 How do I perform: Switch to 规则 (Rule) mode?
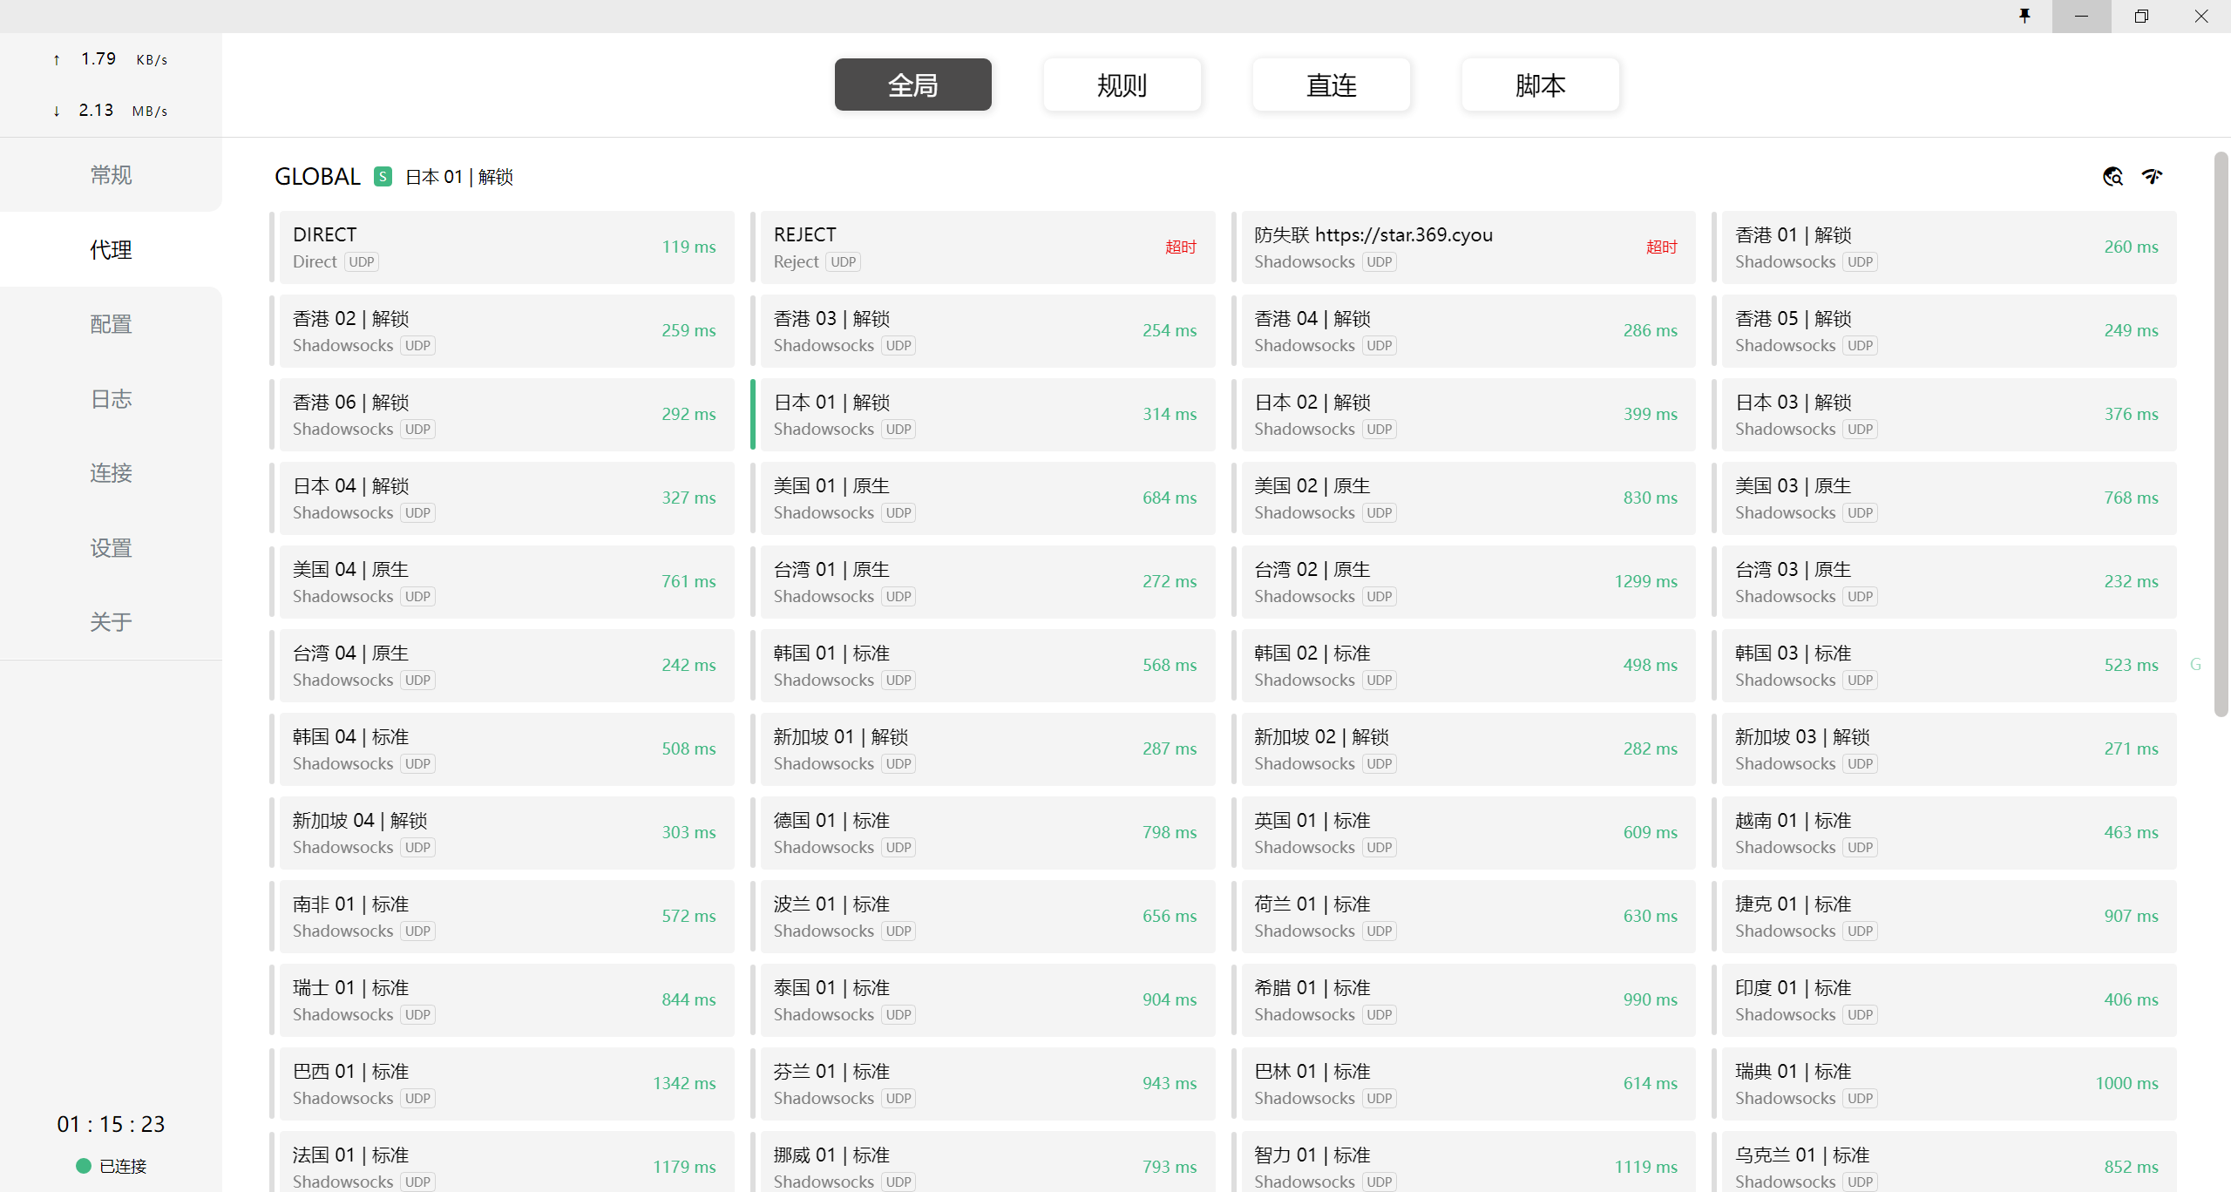point(1122,85)
